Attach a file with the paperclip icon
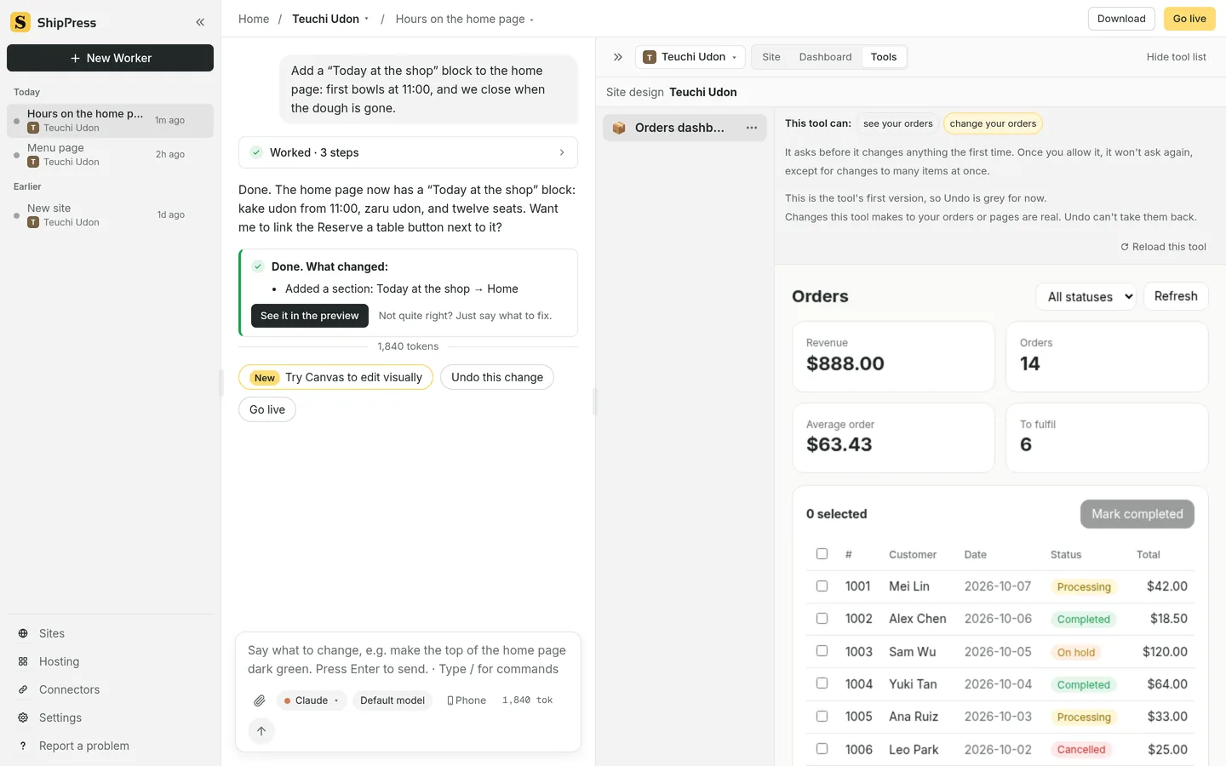 coord(260,700)
